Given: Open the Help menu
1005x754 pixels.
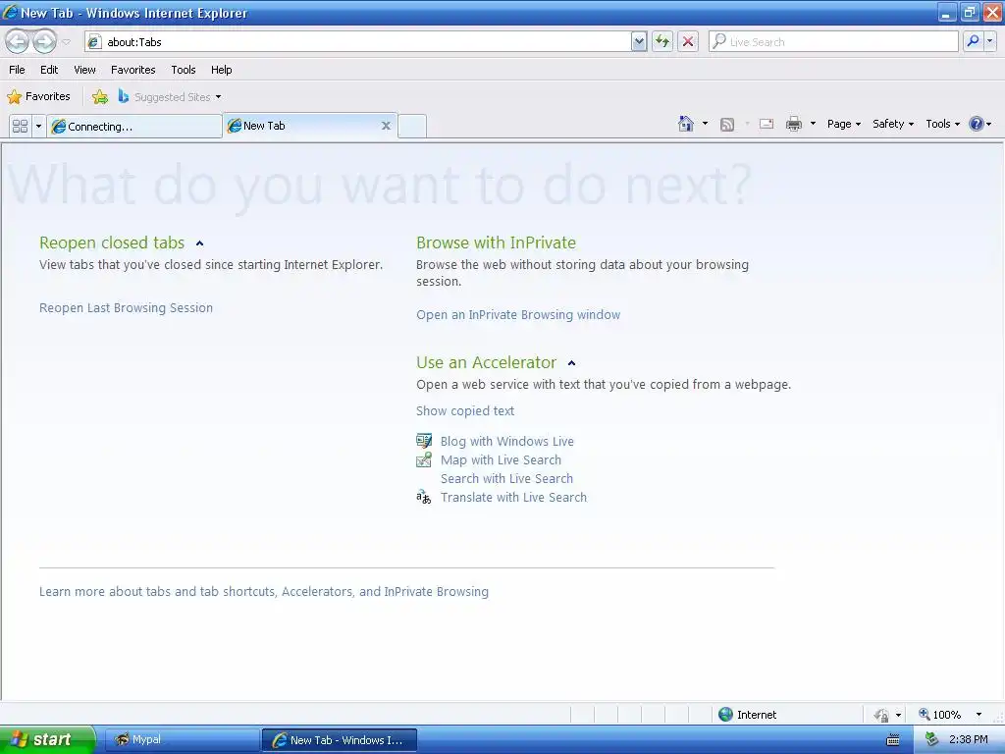Looking at the screenshot, I should pyautogui.click(x=221, y=70).
